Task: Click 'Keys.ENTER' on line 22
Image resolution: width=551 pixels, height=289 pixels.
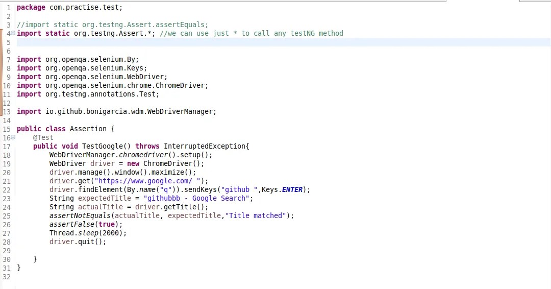Action: (x=282, y=189)
